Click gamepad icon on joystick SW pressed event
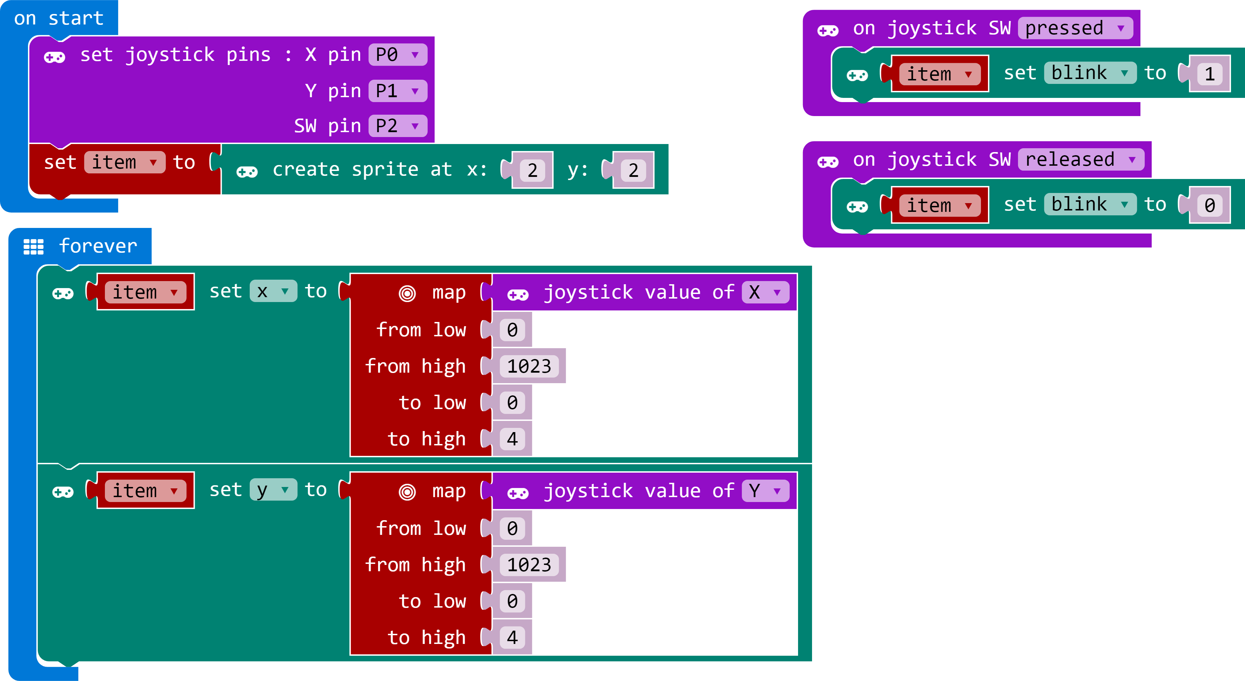Image resolution: width=1245 pixels, height=681 pixels. (x=827, y=31)
